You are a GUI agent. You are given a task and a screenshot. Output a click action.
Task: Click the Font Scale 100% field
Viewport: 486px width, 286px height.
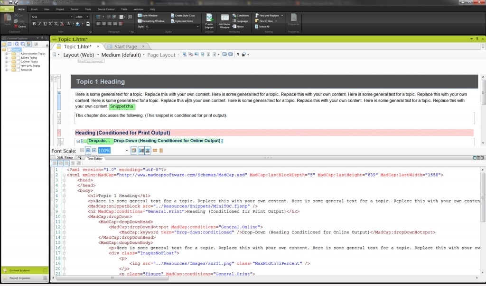tap(104, 151)
